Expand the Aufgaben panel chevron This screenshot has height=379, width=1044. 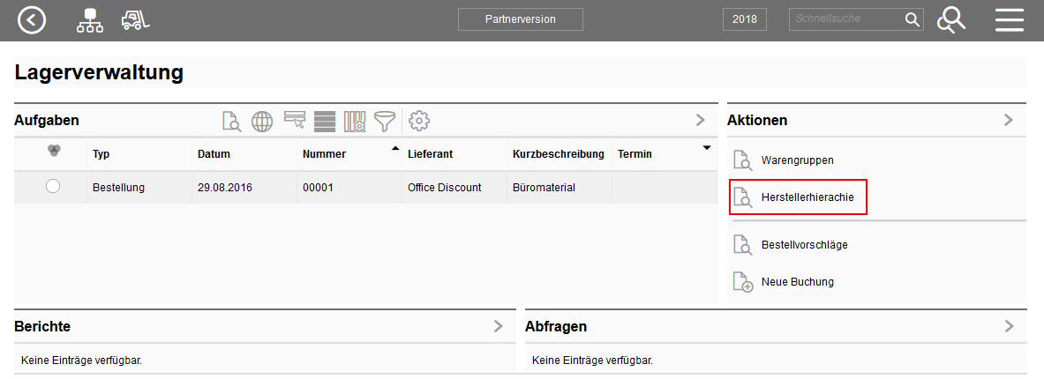tap(700, 120)
